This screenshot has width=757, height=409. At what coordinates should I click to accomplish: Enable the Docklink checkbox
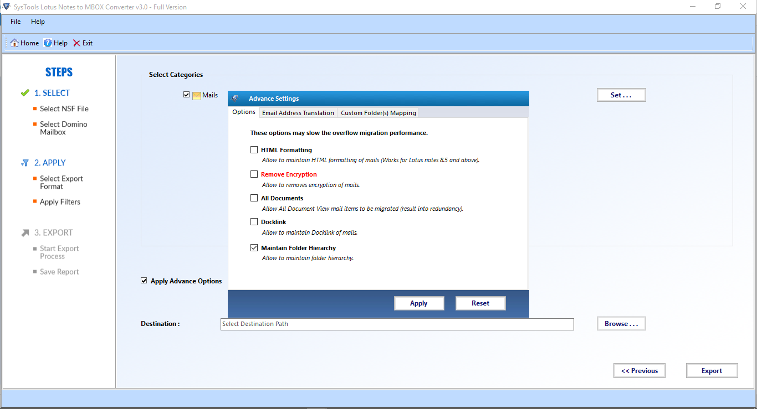pos(254,222)
